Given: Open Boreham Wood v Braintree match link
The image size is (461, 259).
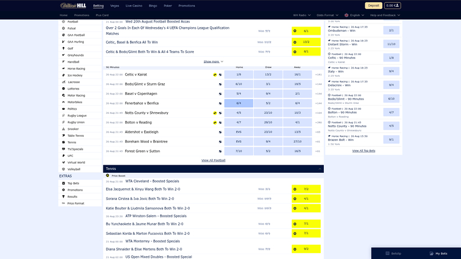Looking at the screenshot, I should pyautogui.click(x=146, y=142).
